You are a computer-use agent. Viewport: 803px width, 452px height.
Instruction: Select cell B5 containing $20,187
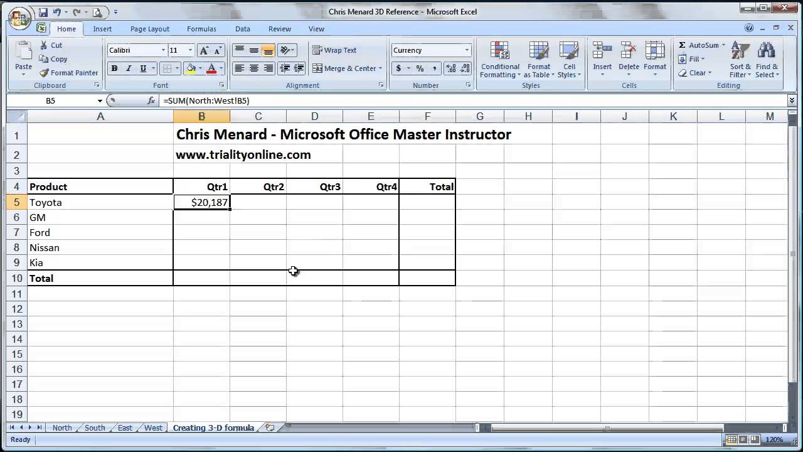tap(201, 202)
